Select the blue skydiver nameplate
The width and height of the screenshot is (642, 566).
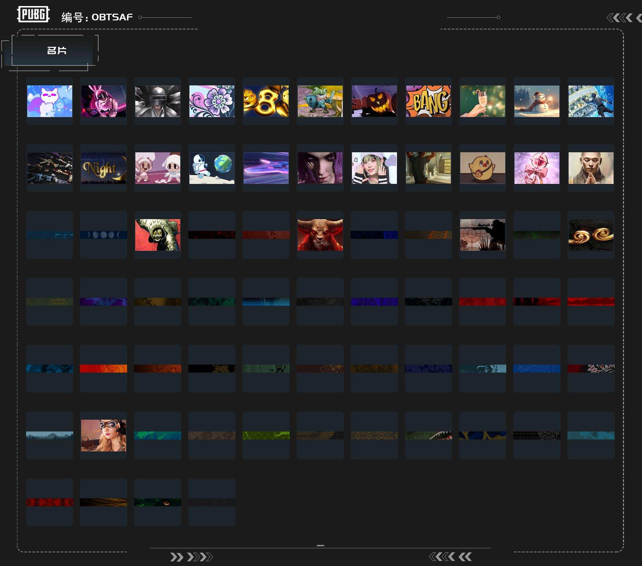click(591, 101)
